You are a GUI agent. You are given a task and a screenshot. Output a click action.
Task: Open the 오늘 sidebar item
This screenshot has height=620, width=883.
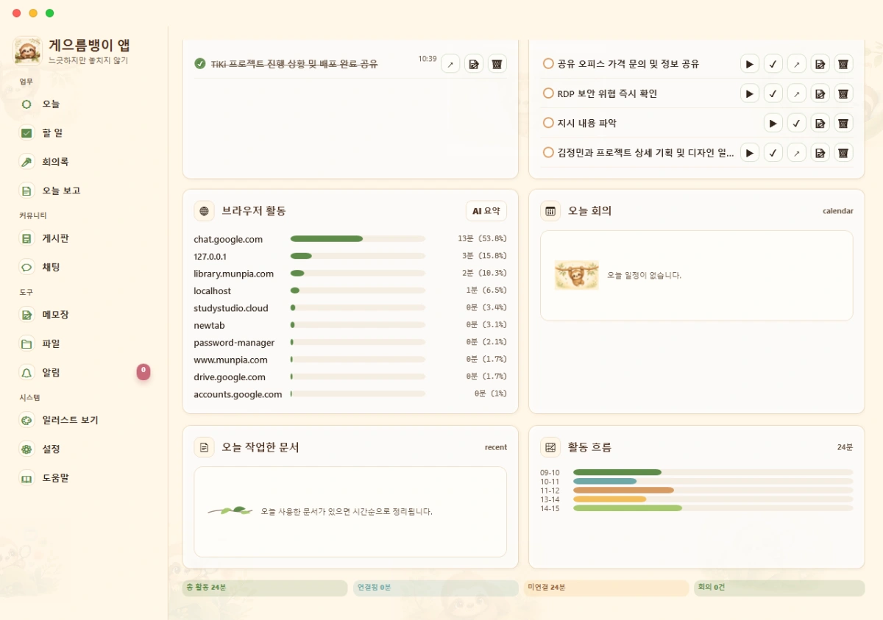pos(85,104)
